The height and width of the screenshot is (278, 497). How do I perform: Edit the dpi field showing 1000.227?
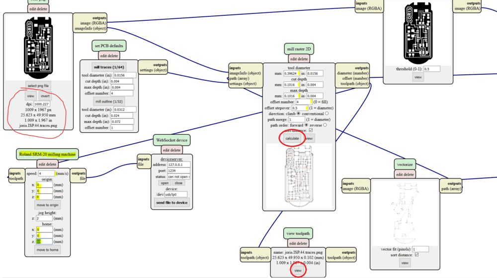tap(42, 104)
